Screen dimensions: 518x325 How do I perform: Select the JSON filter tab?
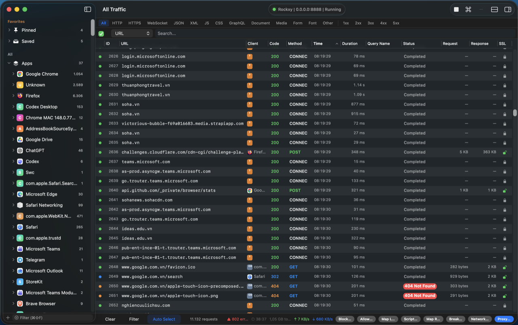tap(178, 23)
